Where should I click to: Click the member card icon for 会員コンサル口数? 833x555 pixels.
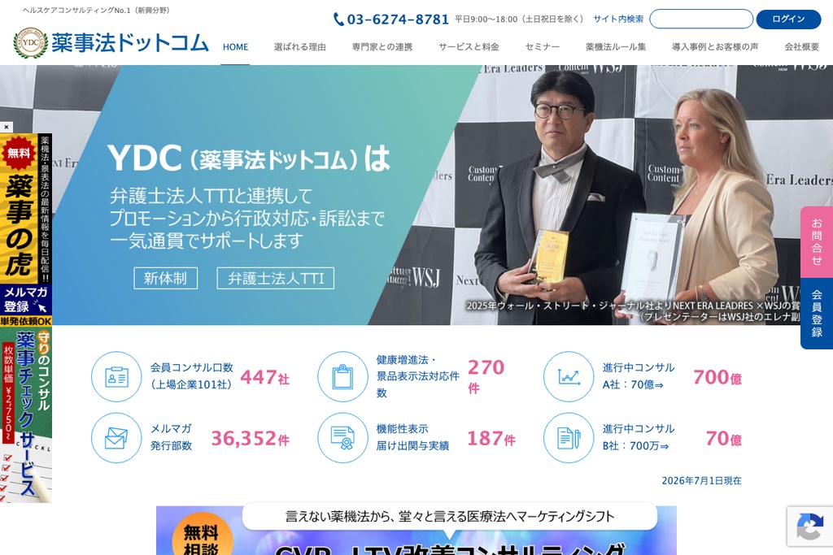click(116, 377)
